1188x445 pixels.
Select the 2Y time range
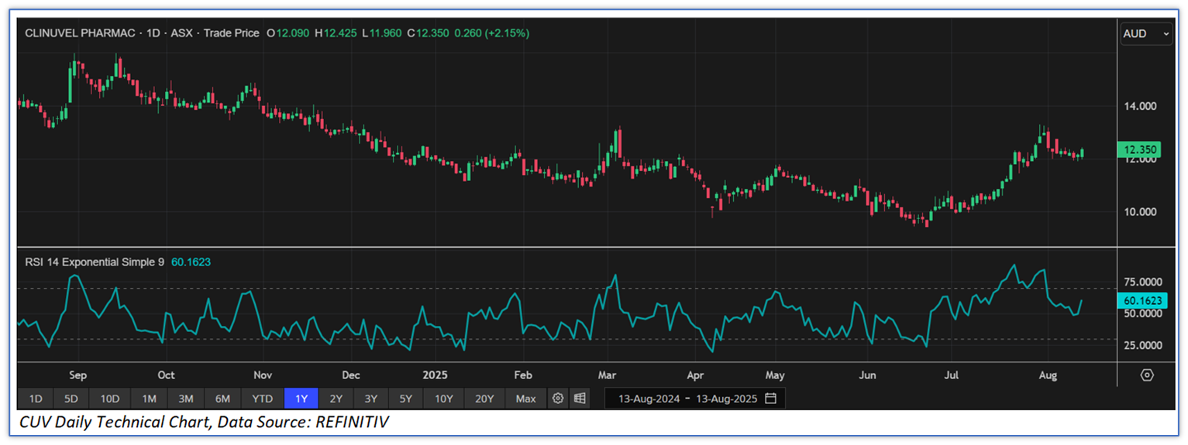coord(336,399)
